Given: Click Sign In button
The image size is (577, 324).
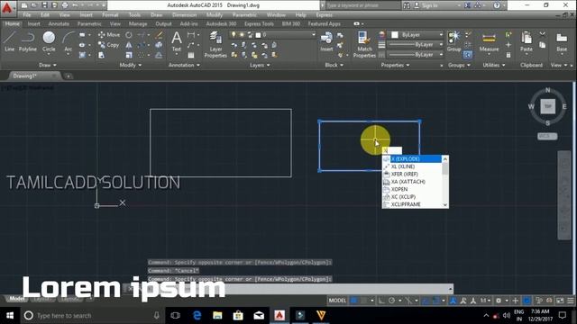Looking at the screenshot, I should [x=426, y=5].
